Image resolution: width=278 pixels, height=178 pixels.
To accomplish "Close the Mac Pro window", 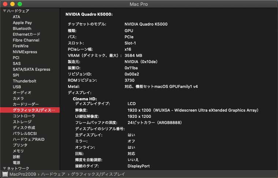I will coord(5,4).
